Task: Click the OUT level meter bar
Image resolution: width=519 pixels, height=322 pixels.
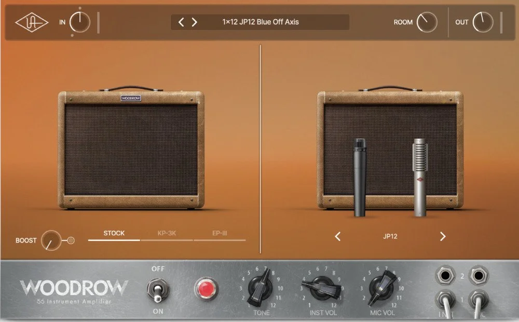Action: click(x=501, y=22)
